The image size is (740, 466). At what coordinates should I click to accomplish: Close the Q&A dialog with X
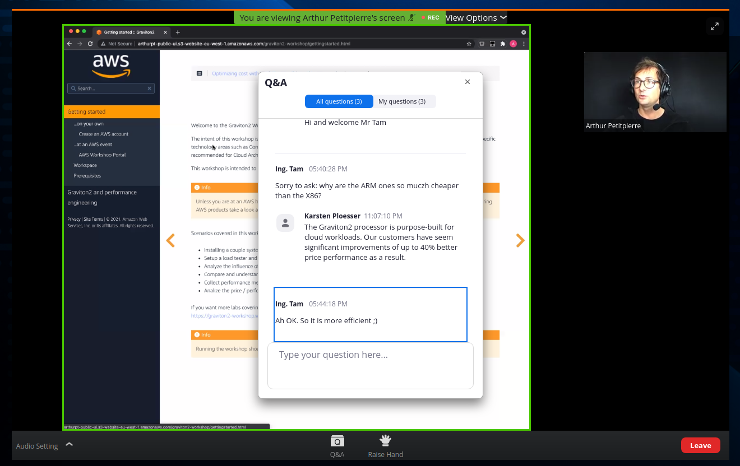pyautogui.click(x=468, y=82)
